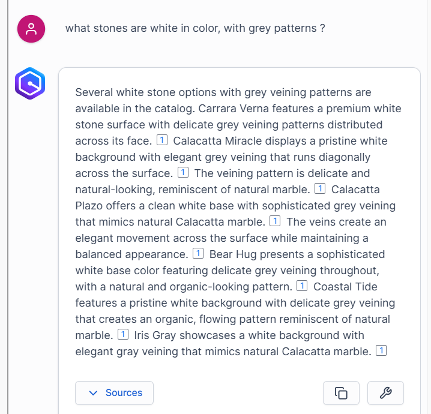Open citation just before "Iris Gray"
The height and width of the screenshot is (414, 431).
[123, 335]
